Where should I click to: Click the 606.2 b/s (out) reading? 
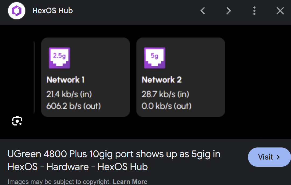[x=73, y=106]
